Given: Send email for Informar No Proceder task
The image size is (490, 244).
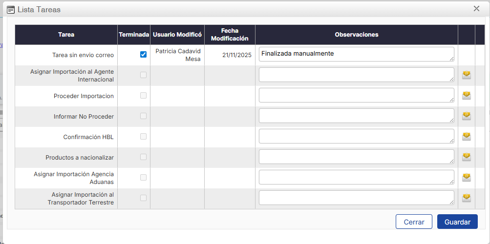Looking at the screenshot, I should [467, 116].
